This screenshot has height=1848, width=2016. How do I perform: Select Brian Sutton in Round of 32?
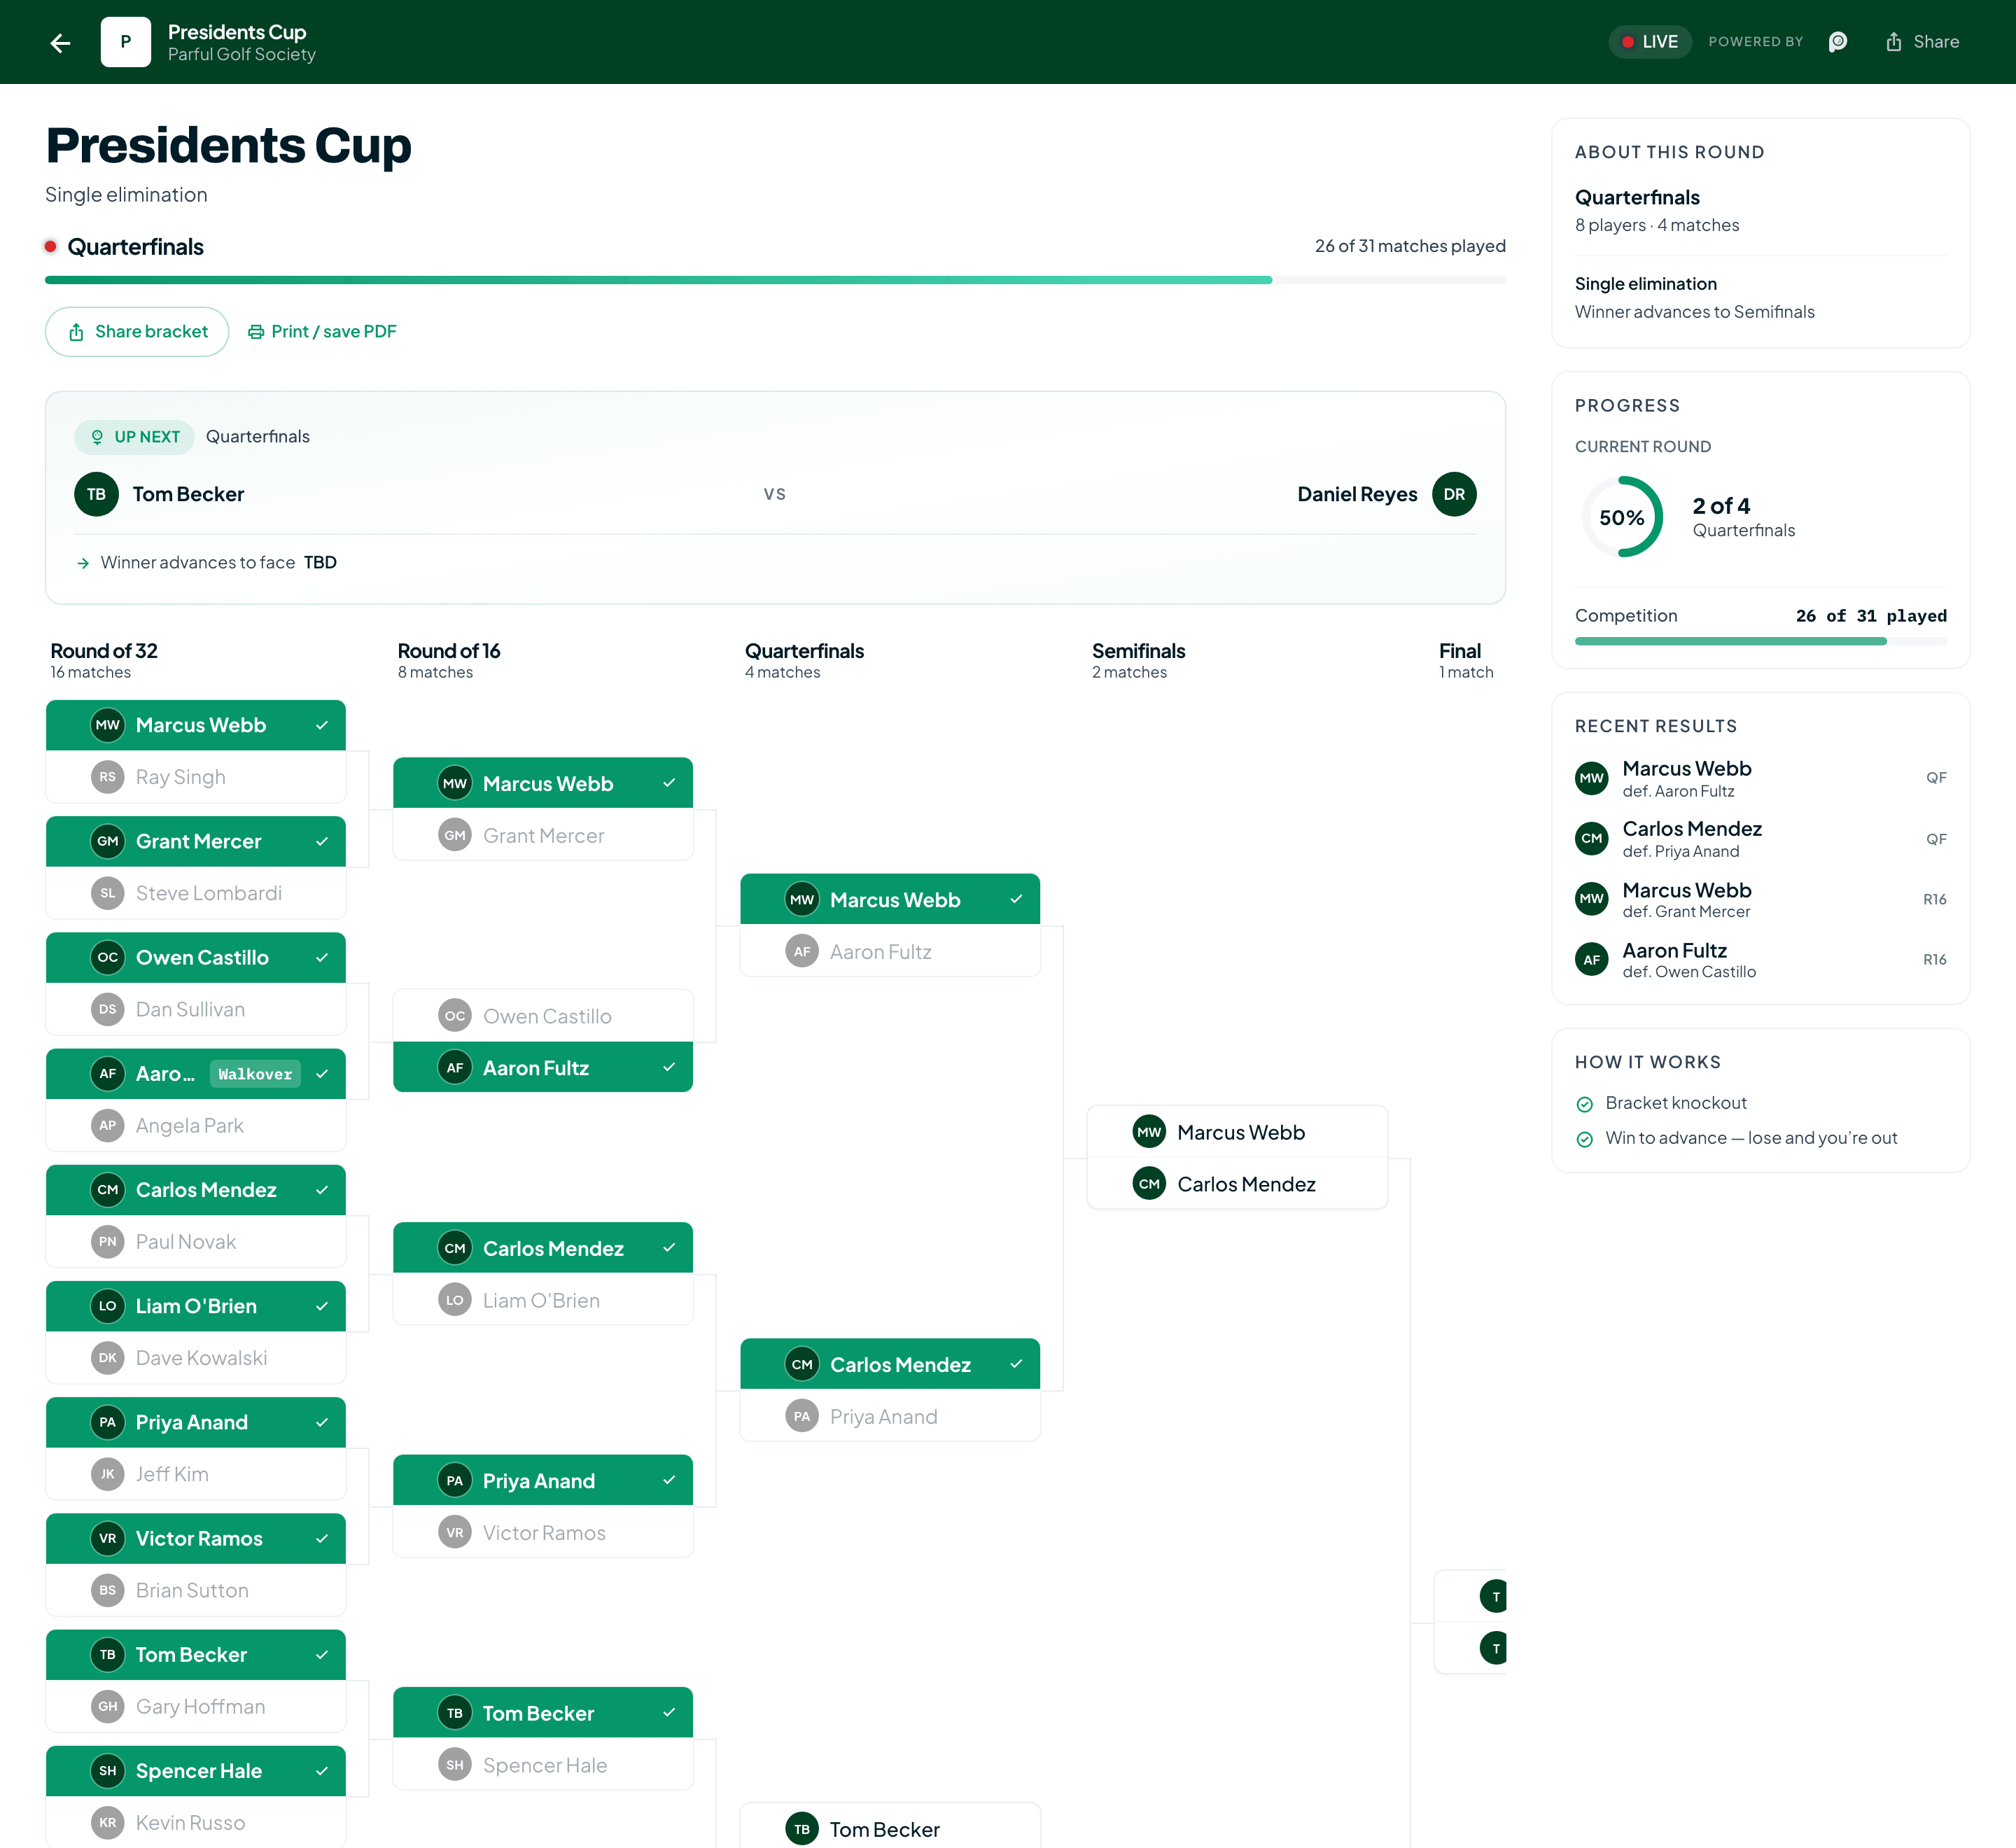[x=196, y=1590]
